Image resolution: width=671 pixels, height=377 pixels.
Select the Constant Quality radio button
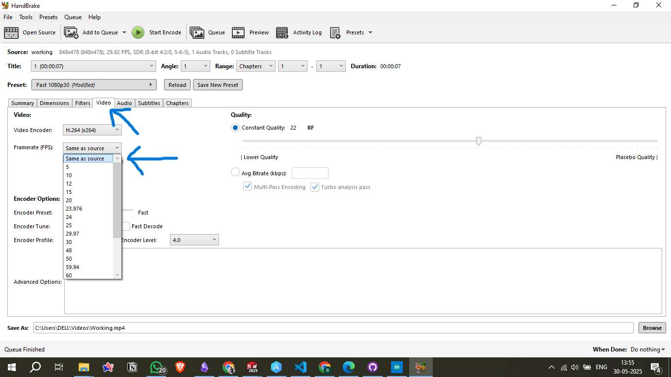[235, 128]
